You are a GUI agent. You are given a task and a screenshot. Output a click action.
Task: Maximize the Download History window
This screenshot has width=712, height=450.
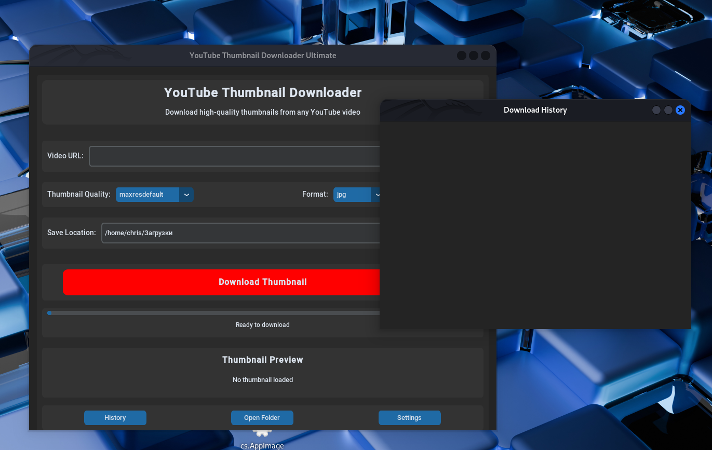[668, 110]
